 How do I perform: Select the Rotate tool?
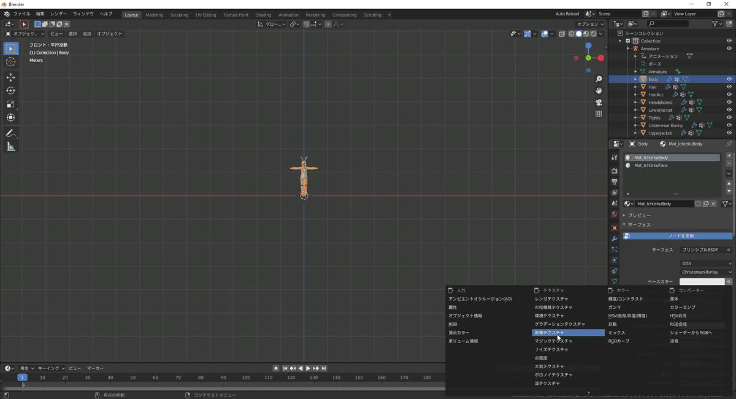(x=11, y=90)
